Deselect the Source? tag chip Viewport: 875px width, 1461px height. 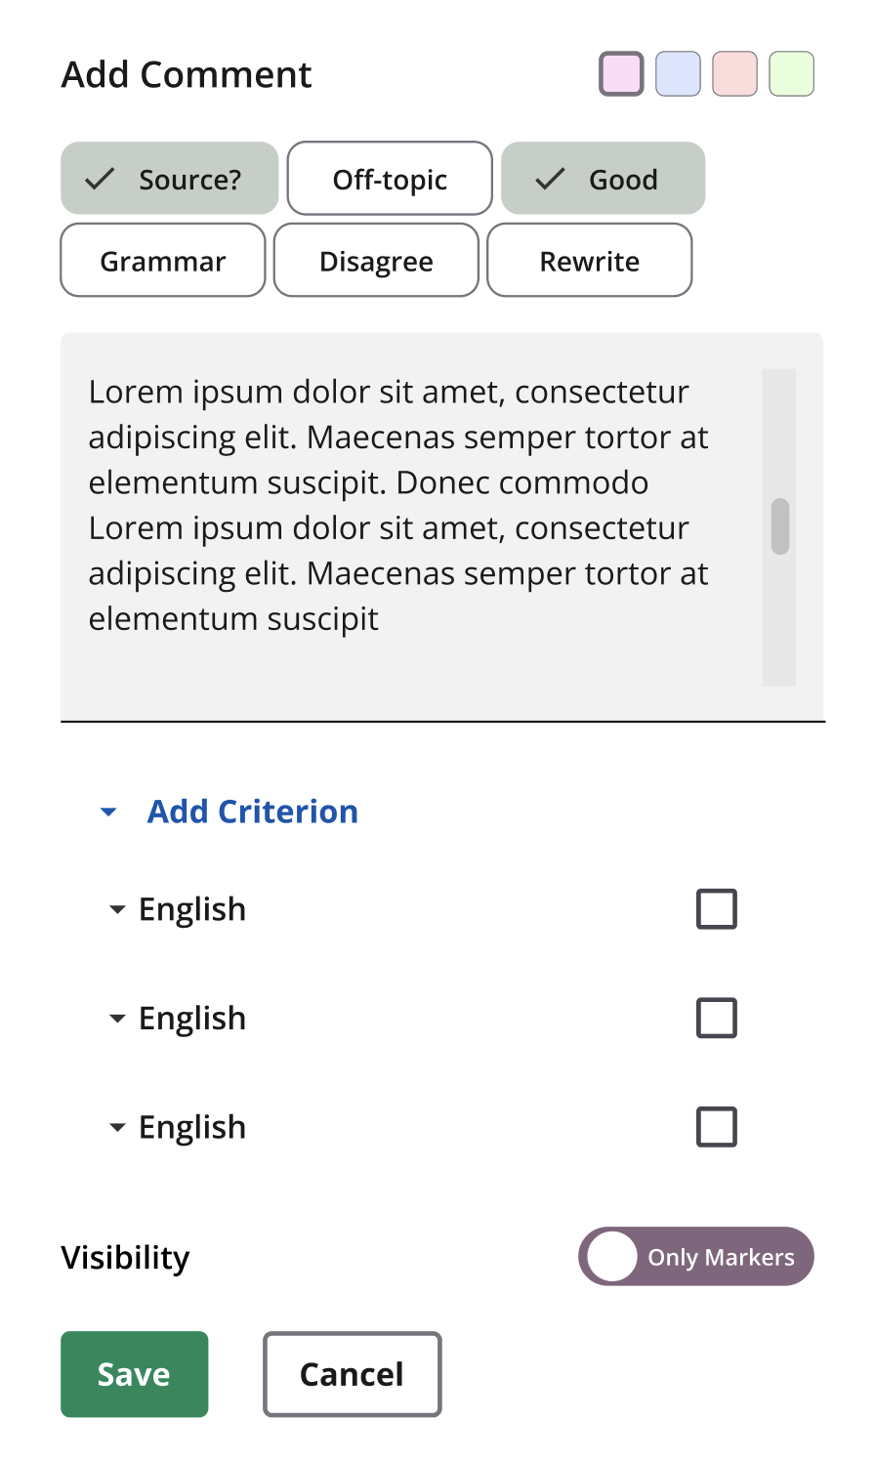170,179
